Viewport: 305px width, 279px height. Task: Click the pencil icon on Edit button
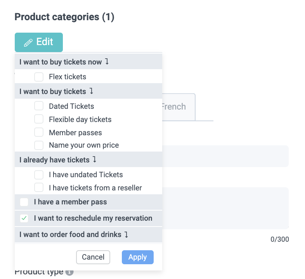coord(28,43)
